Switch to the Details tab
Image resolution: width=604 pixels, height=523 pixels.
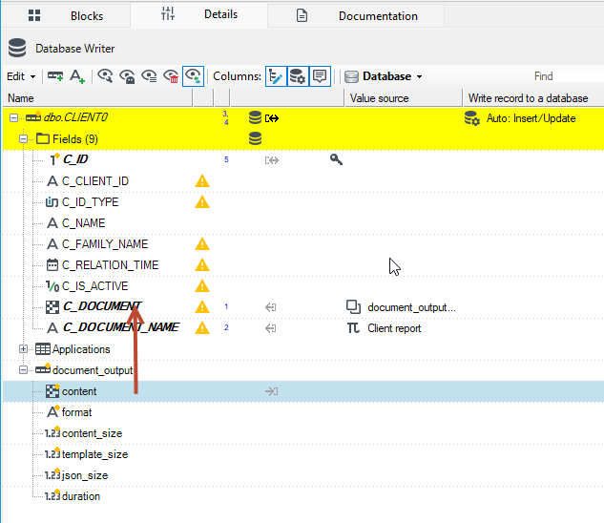pyautogui.click(x=198, y=15)
